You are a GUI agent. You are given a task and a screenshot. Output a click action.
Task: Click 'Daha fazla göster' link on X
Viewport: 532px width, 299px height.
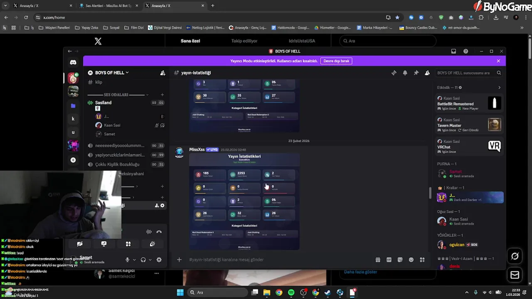360,272
